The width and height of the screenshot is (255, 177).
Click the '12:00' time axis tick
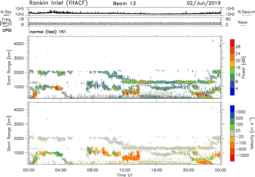click(125, 170)
